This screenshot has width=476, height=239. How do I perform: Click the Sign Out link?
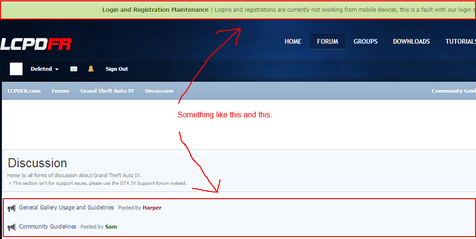(x=117, y=69)
